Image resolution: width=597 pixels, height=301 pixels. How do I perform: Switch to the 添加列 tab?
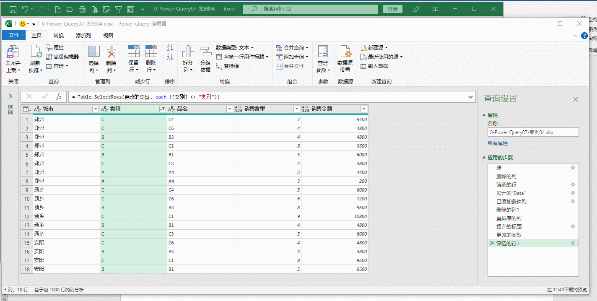tap(83, 35)
